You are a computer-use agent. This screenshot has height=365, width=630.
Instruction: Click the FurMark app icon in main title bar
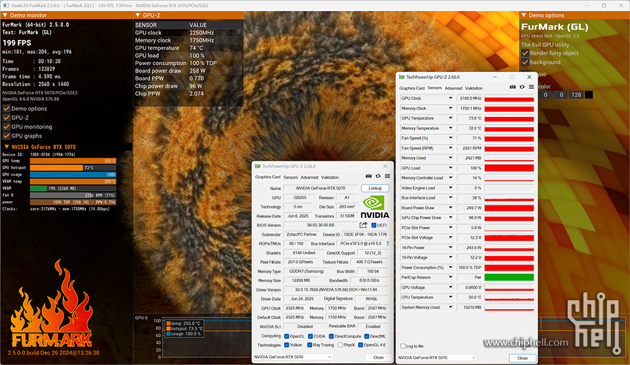6,6
